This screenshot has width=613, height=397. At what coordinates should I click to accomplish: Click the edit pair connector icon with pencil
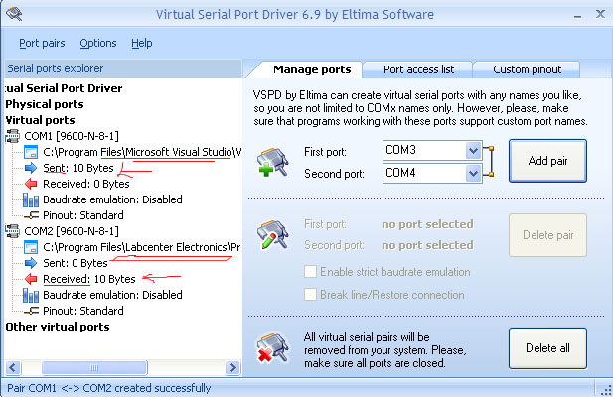(273, 235)
